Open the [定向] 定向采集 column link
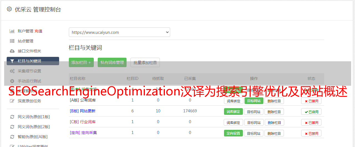This screenshot has width=355, height=147. [x=83, y=133]
